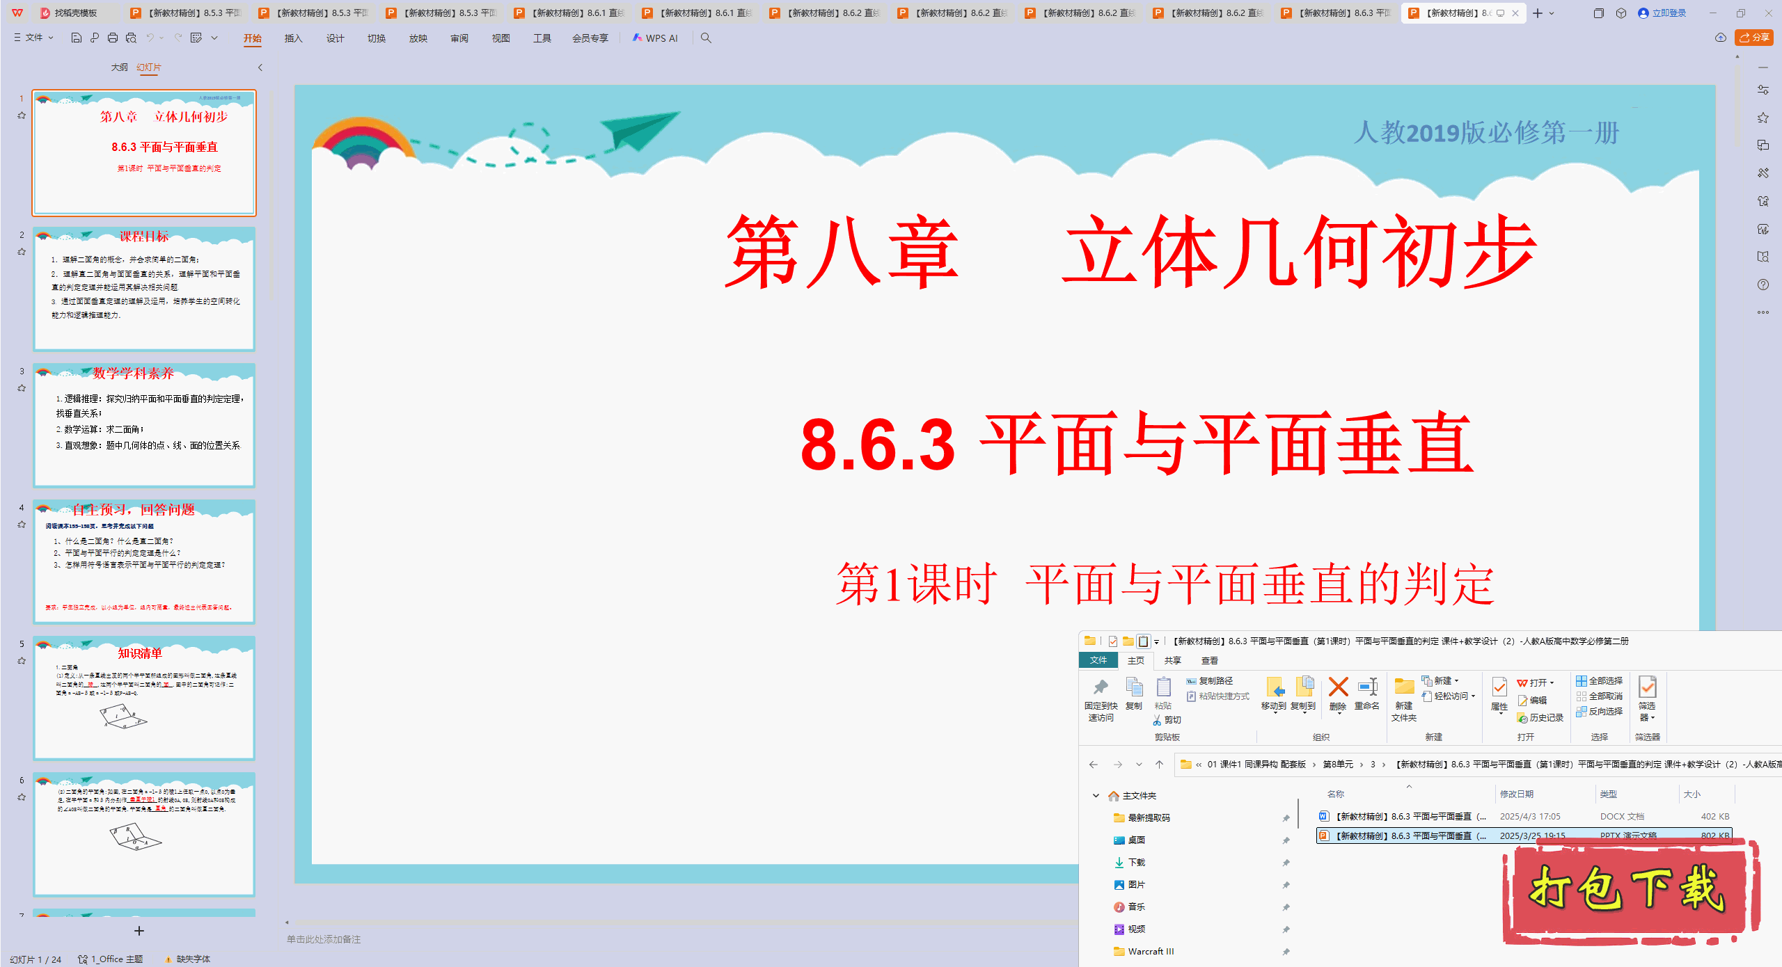Screen dimensions: 1782x967
Task: Collapse the slide thumbnail panel chevron
Action: (x=260, y=67)
